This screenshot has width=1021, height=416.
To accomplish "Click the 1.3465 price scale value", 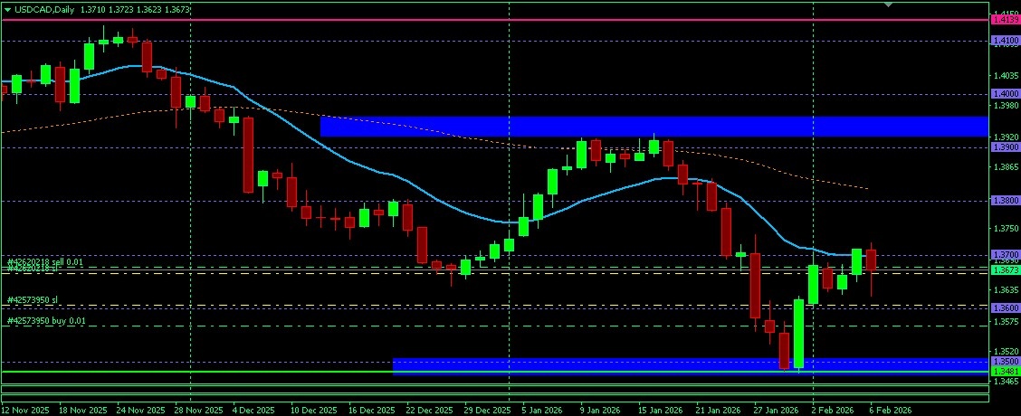I will (1005, 380).
